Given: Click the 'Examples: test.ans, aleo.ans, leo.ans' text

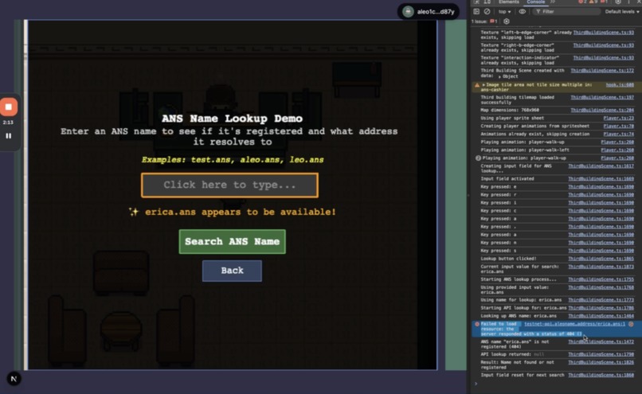Looking at the screenshot, I should (x=233, y=159).
